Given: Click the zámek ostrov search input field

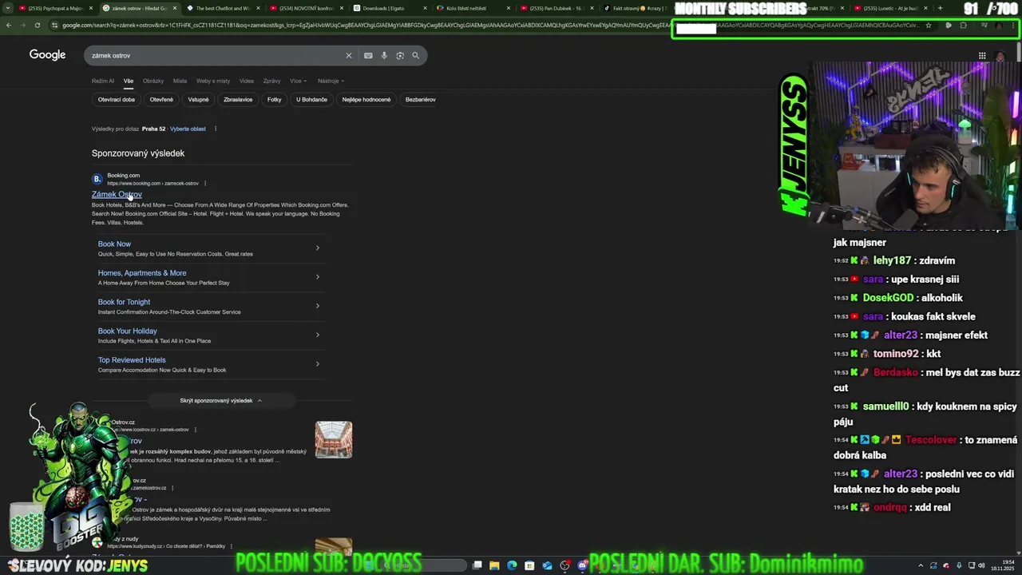Looking at the screenshot, I should pyautogui.click(x=216, y=56).
